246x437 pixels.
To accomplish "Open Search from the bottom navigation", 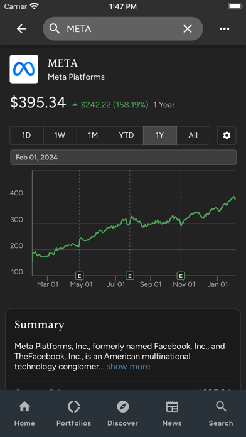I will [221, 414].
